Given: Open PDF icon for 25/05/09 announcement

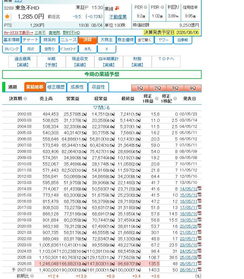Looking at the screenshot, I should click(199, 257).
